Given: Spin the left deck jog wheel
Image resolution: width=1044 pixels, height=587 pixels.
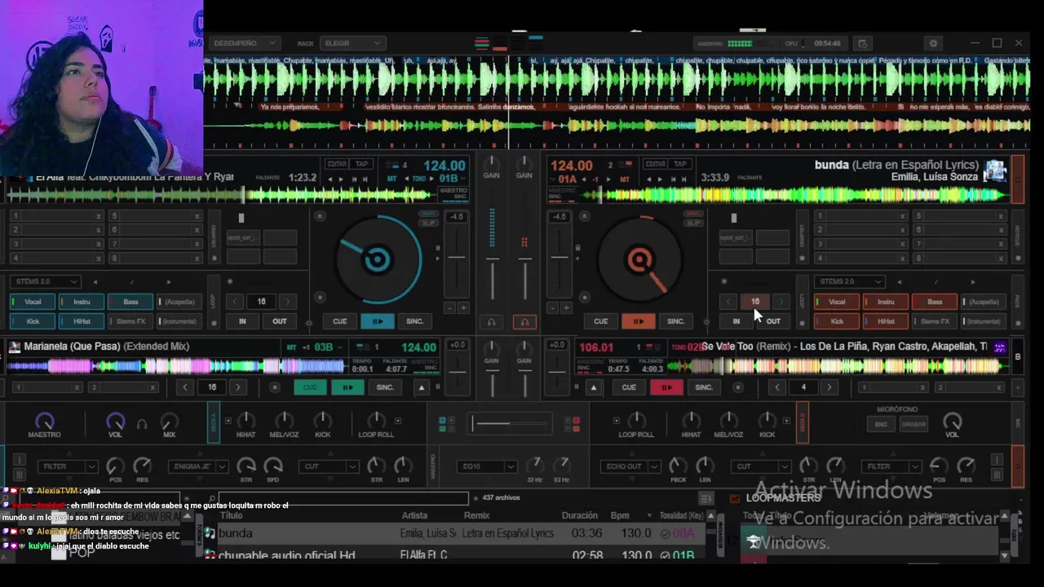Looking at the screenshot, I should click(x=377, y=260).
